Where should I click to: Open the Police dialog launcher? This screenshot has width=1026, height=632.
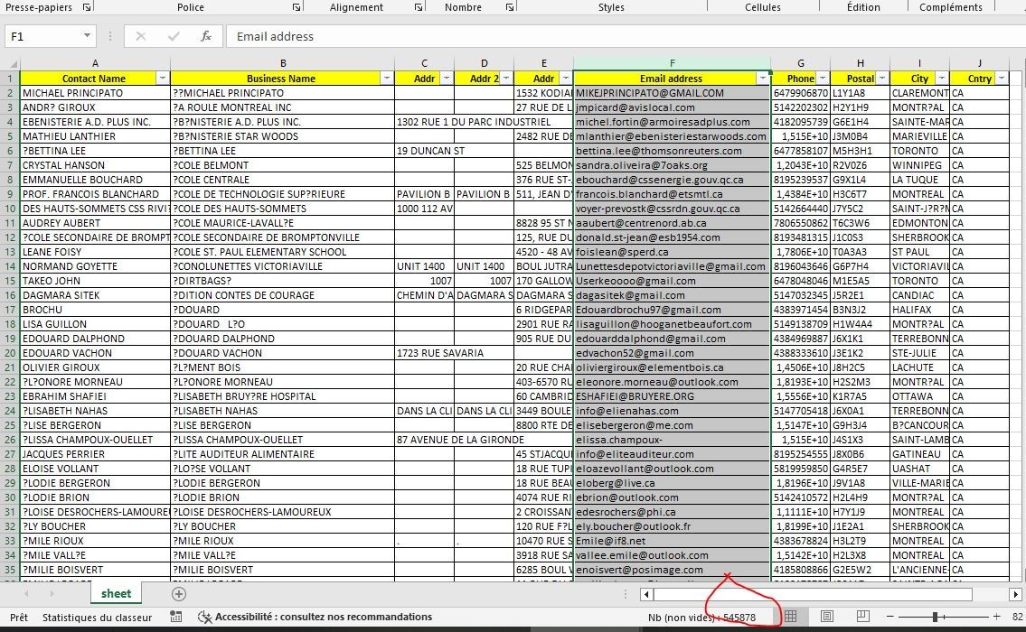(x=297, y=7)
